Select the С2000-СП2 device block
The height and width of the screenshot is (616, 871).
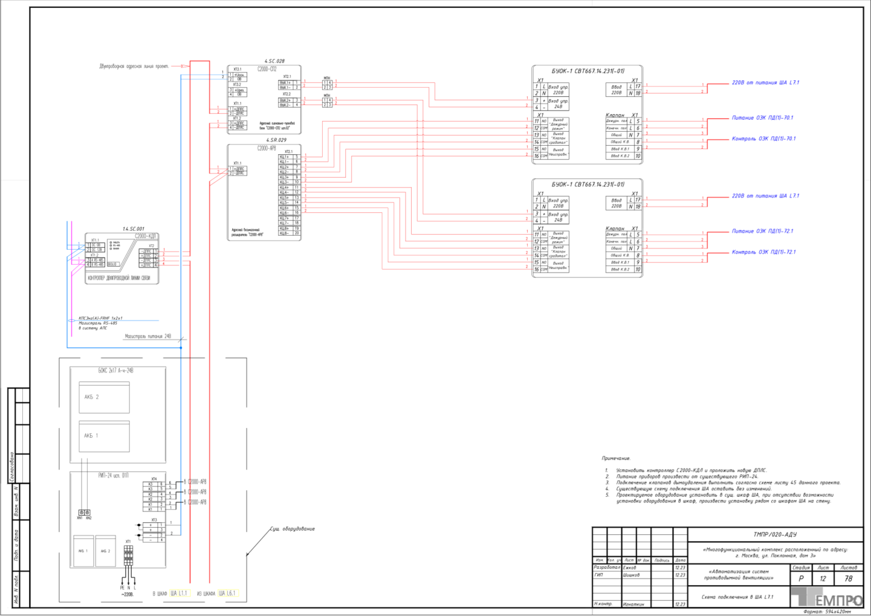[x=264, y=100]
